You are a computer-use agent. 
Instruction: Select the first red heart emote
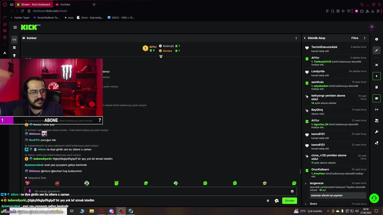click(x=28, y=183)
